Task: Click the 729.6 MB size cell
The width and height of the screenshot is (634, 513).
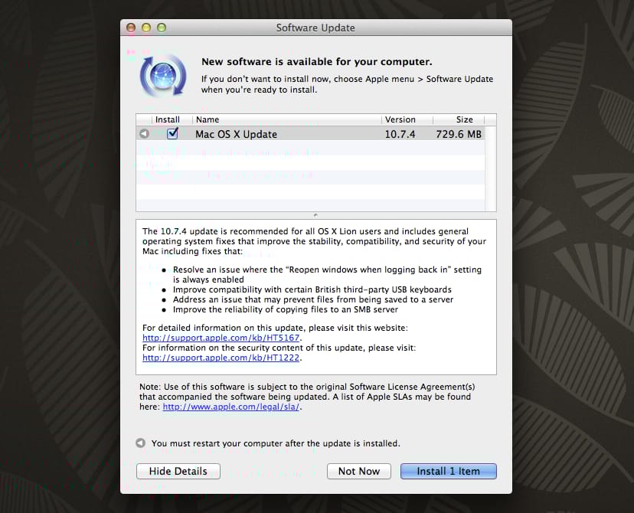Action: pyautogui.click(x=459, y=134)
